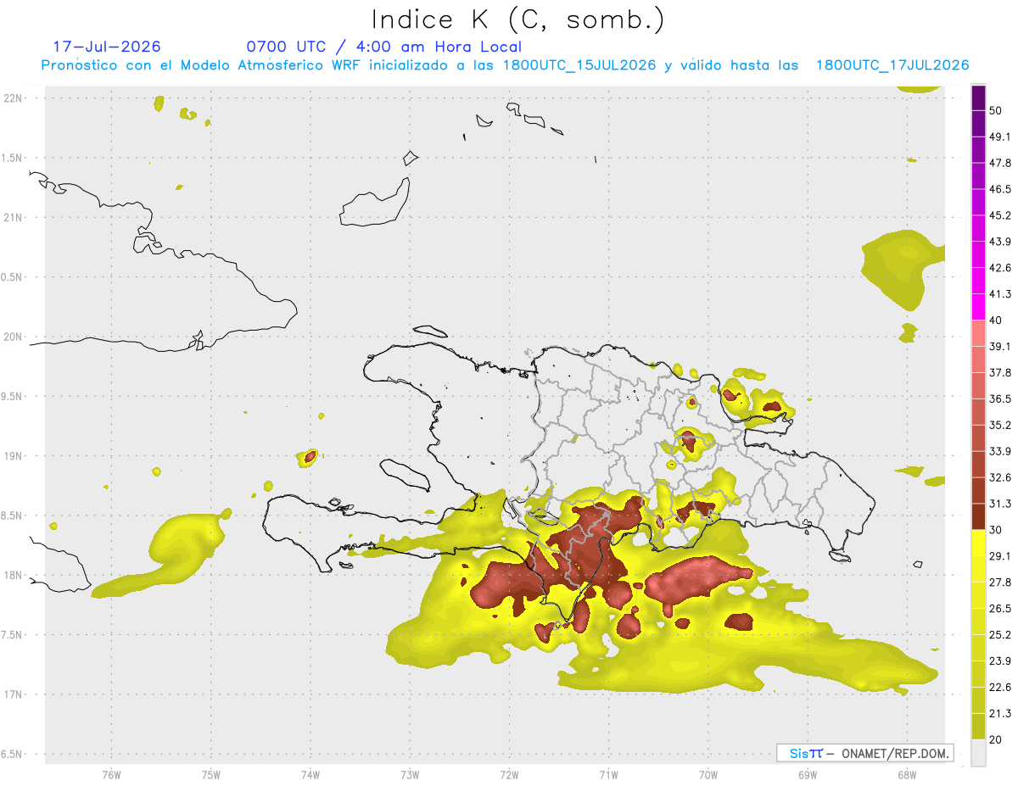Click the colorbar value "32.6"
This screenshot has height=786, width=1018.
coord(1000,478)
